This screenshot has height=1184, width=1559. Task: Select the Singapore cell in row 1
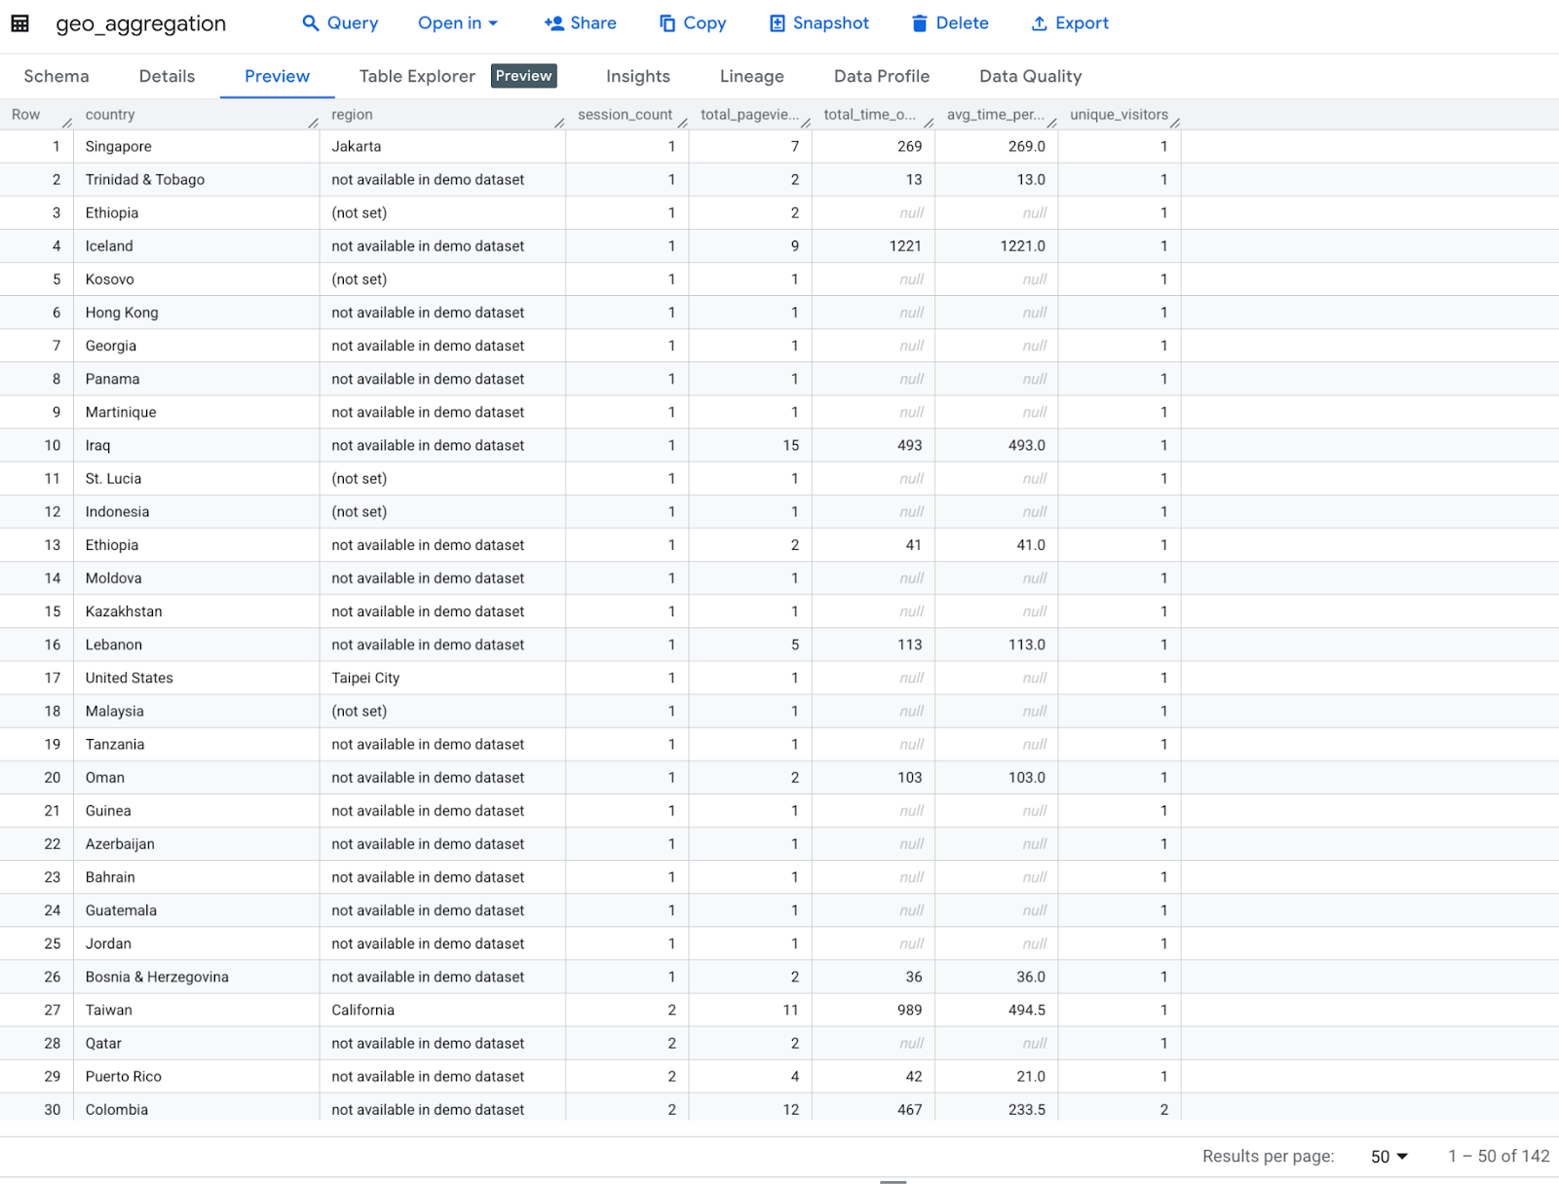click(119, 147)
